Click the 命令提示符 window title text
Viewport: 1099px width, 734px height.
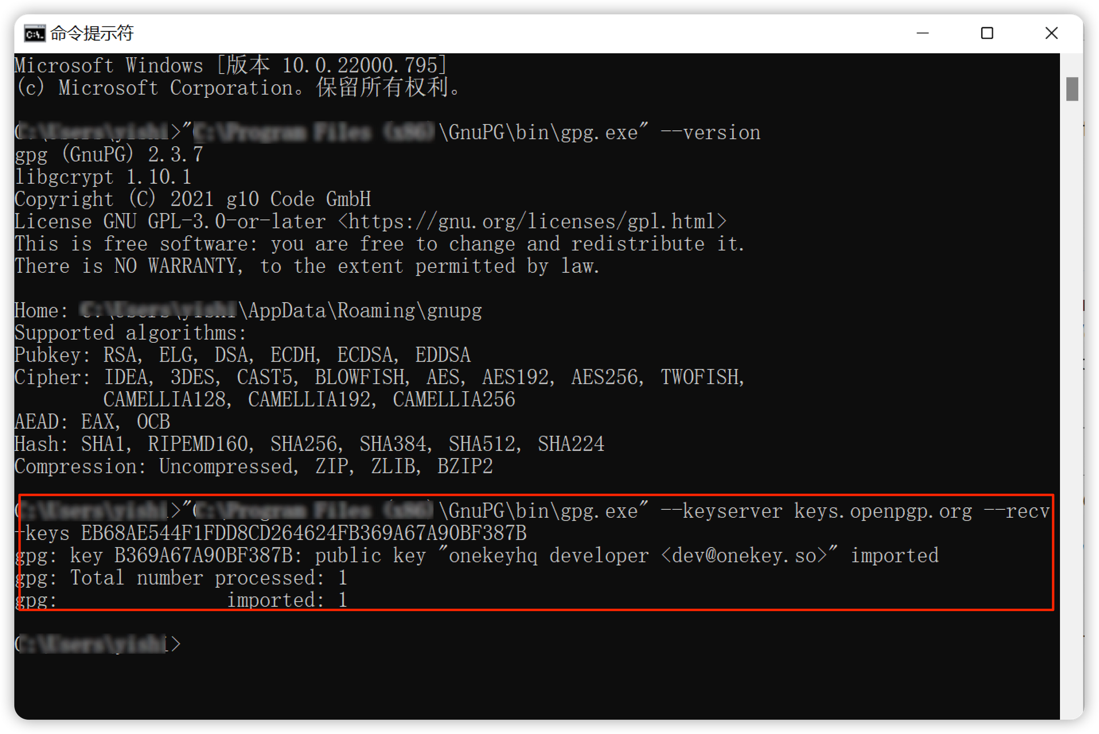(x=92, y=34)
